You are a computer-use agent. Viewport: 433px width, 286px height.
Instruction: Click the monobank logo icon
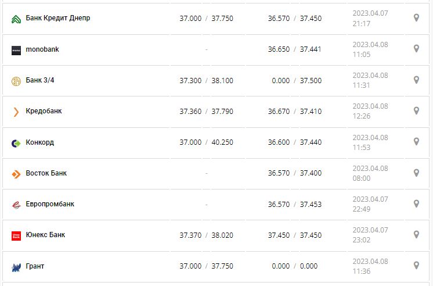point(16,50)
